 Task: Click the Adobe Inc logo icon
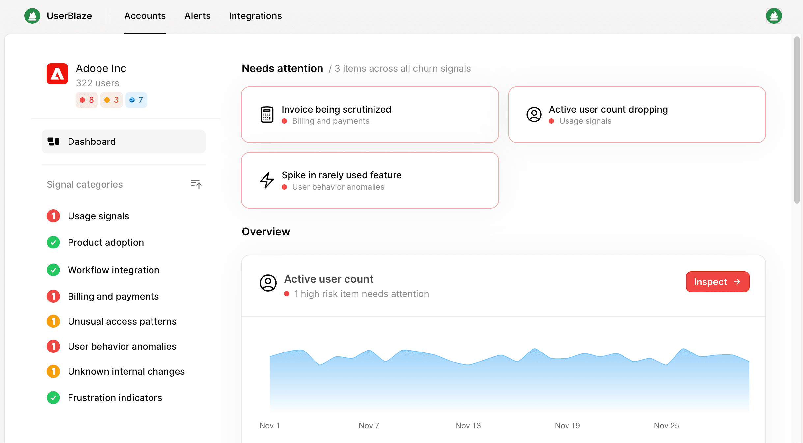pyautogui.click(x=57, y=74)
